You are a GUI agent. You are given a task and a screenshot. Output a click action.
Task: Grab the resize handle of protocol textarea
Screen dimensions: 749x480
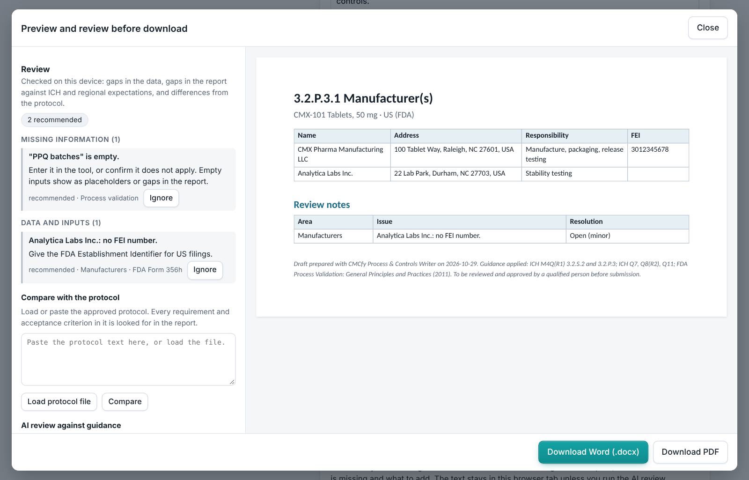coord(232,382)
